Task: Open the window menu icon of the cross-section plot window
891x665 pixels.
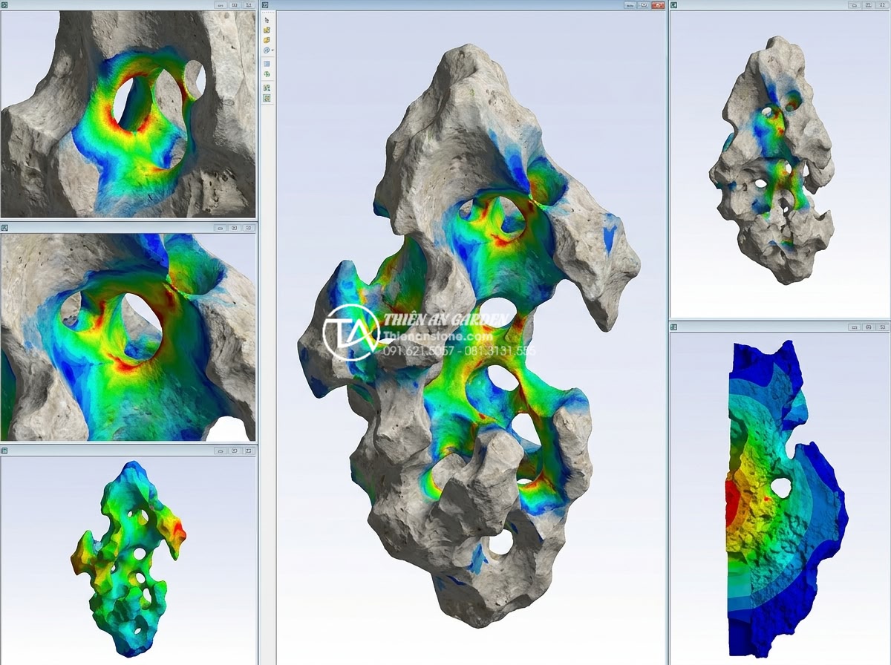Action: tap(673, 327)
